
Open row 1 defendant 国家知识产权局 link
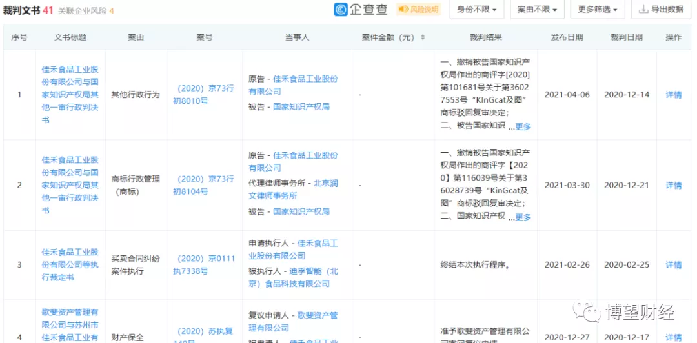[301, 106]
